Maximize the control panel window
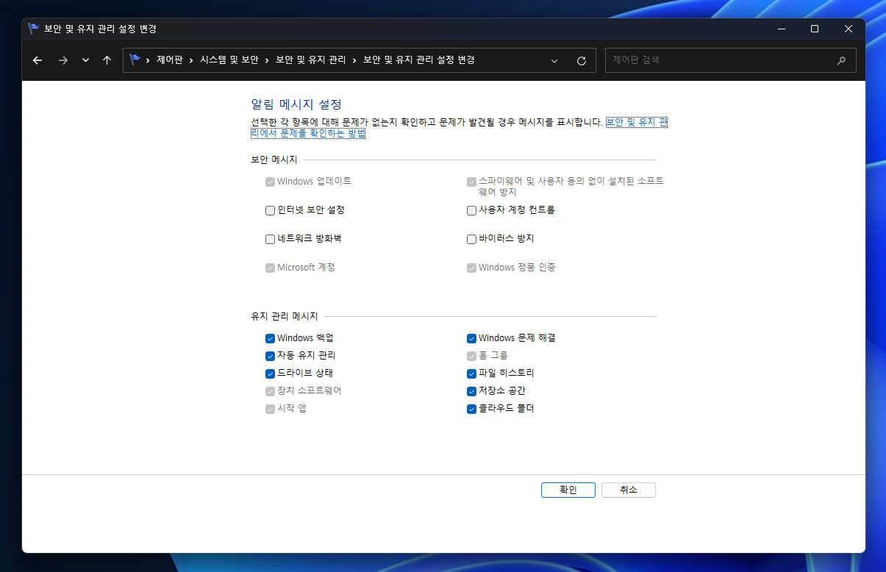The width and height of the screenshot is (886, 572). coord(815,29)
